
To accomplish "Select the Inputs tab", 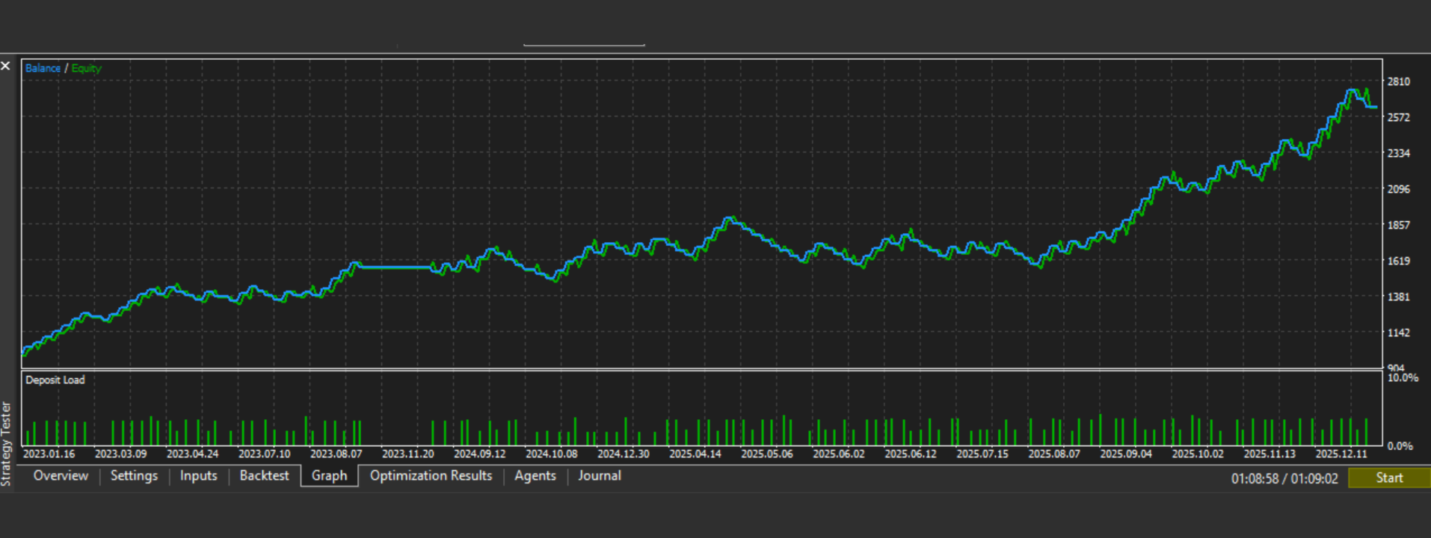I will (198, 476).
